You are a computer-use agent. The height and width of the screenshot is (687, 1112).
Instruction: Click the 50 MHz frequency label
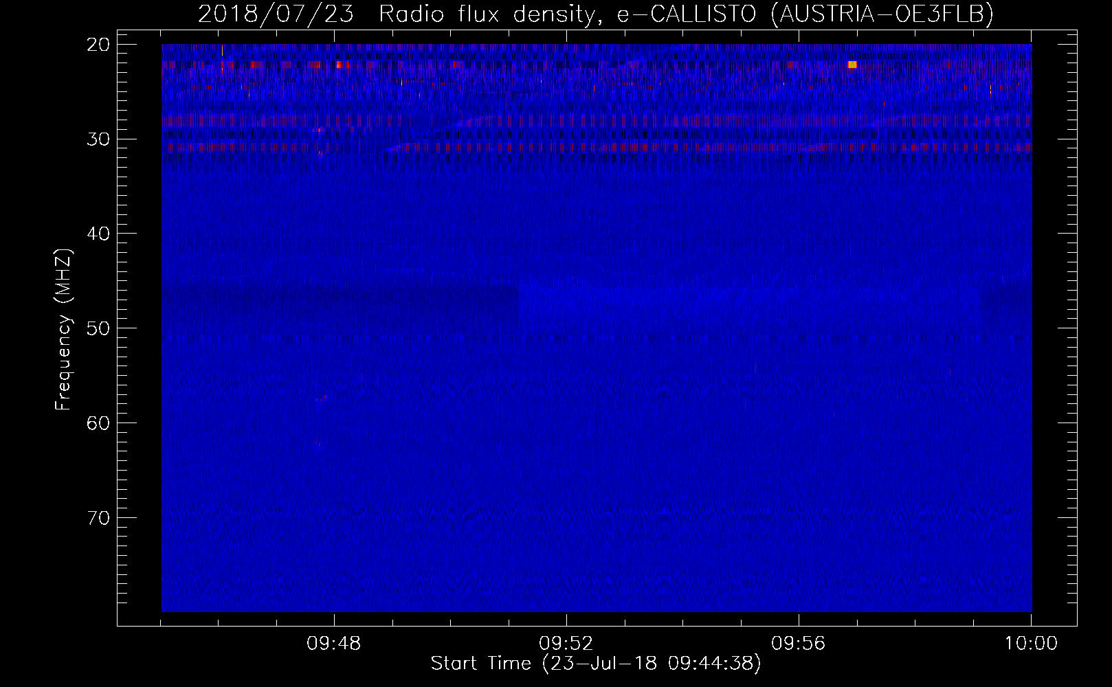click(99, 328)
